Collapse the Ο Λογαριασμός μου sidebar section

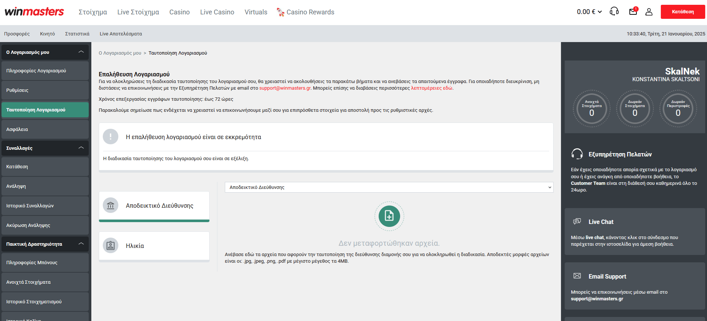tap(81, 52)
